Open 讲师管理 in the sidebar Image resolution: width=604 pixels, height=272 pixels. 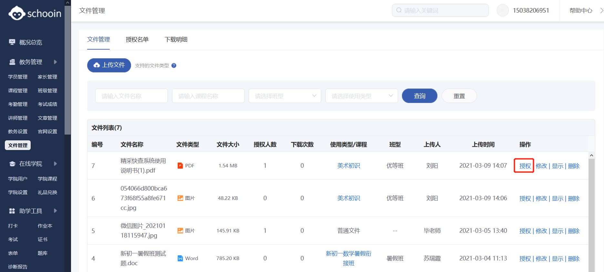(x=18, y=118)
